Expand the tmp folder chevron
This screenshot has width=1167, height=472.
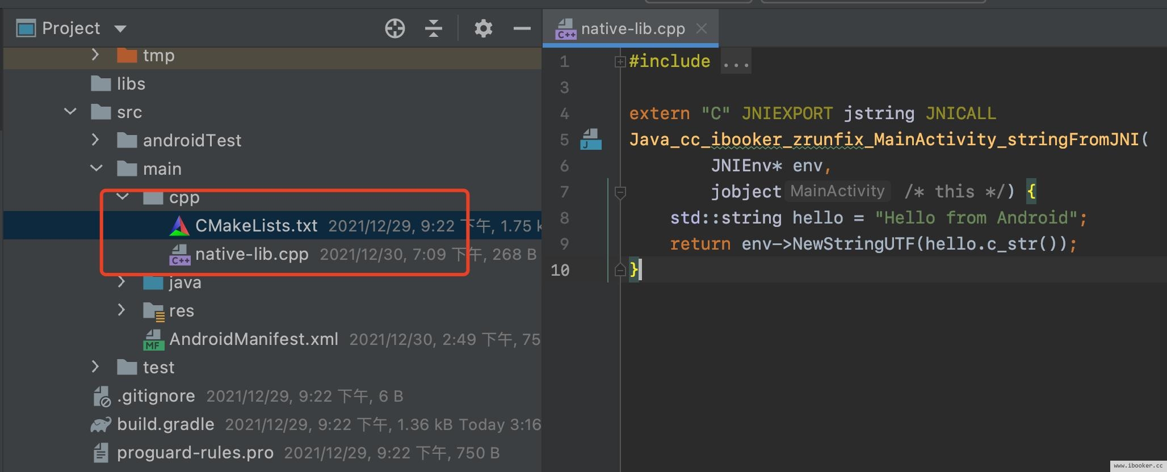coord(95,55)
